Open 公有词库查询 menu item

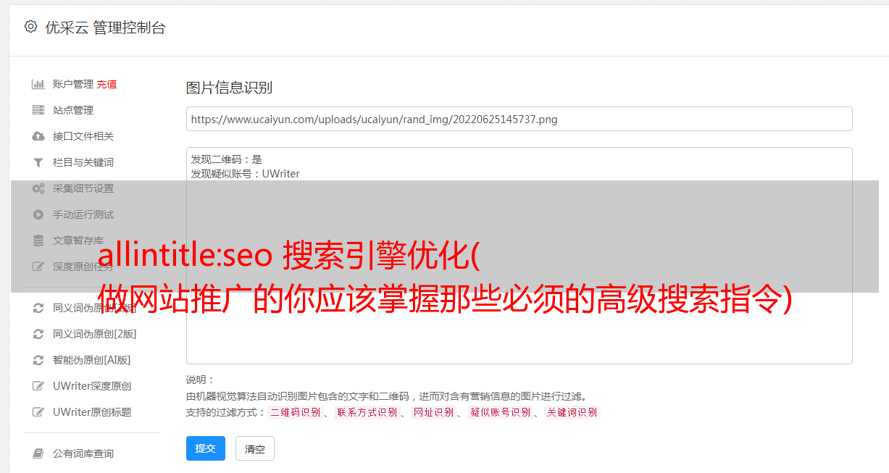(83, 453)
